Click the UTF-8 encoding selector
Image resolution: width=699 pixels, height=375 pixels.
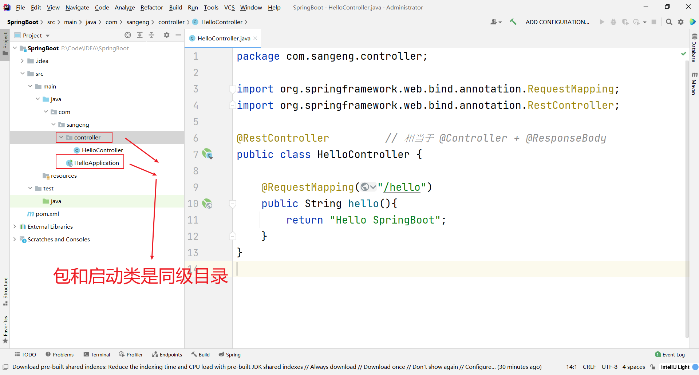[609, 367]
